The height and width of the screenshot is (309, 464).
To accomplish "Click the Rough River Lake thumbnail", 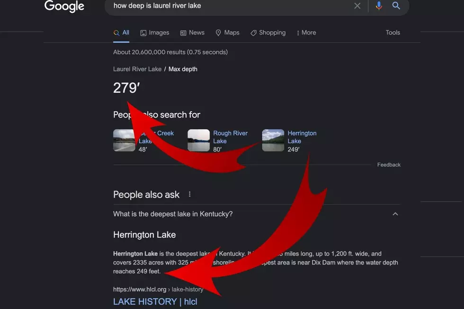I will 198,140.
